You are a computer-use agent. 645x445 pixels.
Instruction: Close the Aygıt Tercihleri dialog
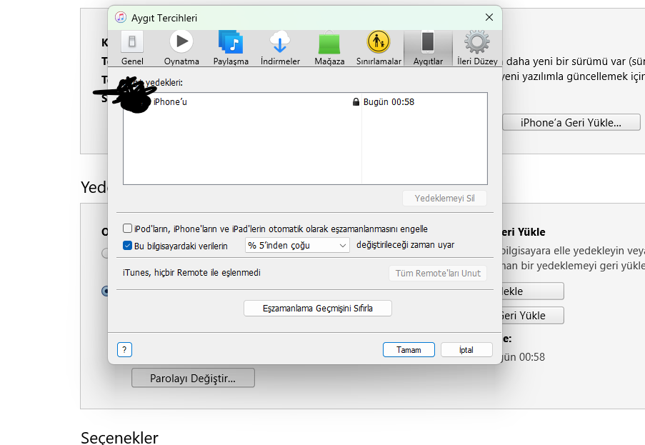489,17
